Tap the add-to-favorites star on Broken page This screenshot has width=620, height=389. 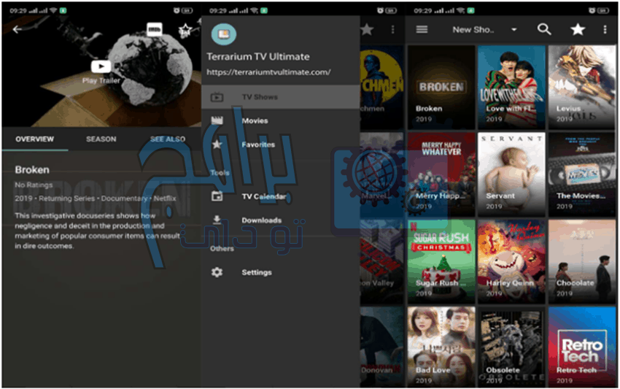click(x=185, y=31)
